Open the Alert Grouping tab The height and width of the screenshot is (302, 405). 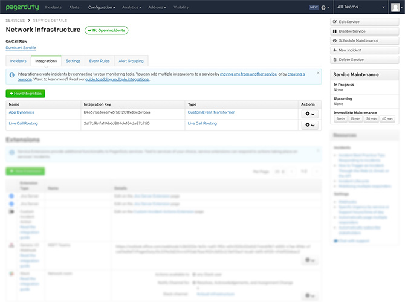pos(131,61)
